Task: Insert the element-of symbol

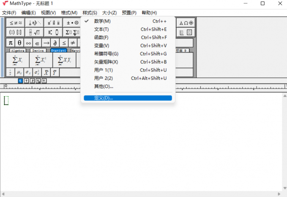Action: tap(37, 43)
